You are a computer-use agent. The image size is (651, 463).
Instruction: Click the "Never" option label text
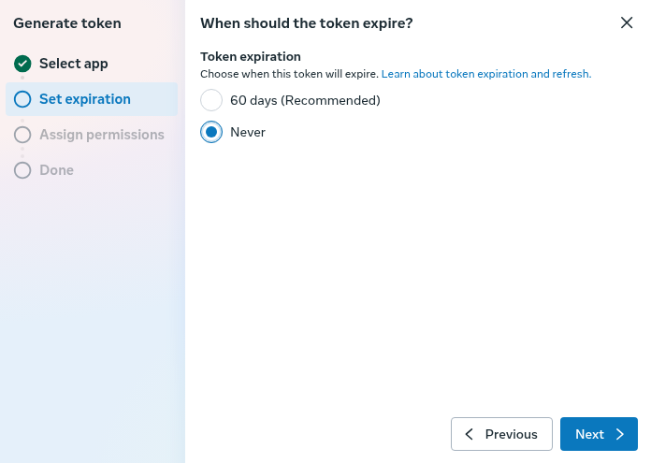[248, 132]
